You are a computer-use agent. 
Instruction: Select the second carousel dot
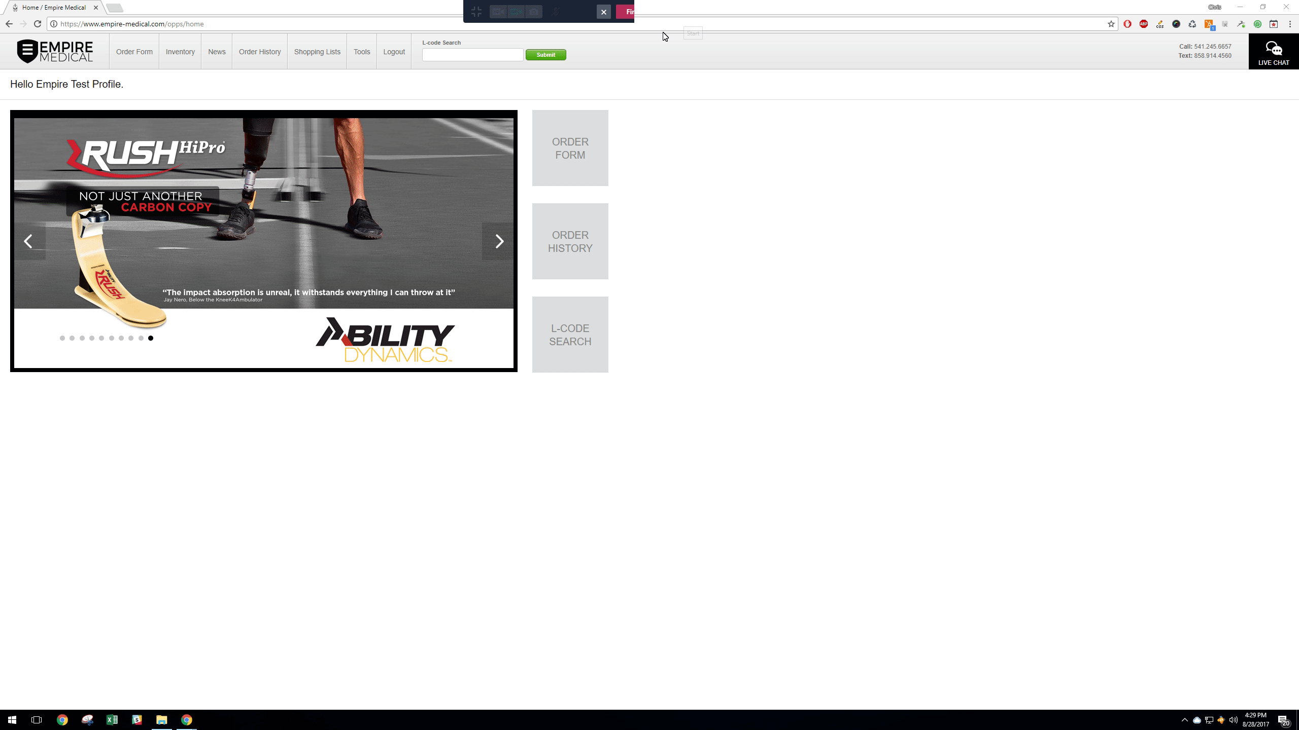pyautogui.click(x=72, y=338)
